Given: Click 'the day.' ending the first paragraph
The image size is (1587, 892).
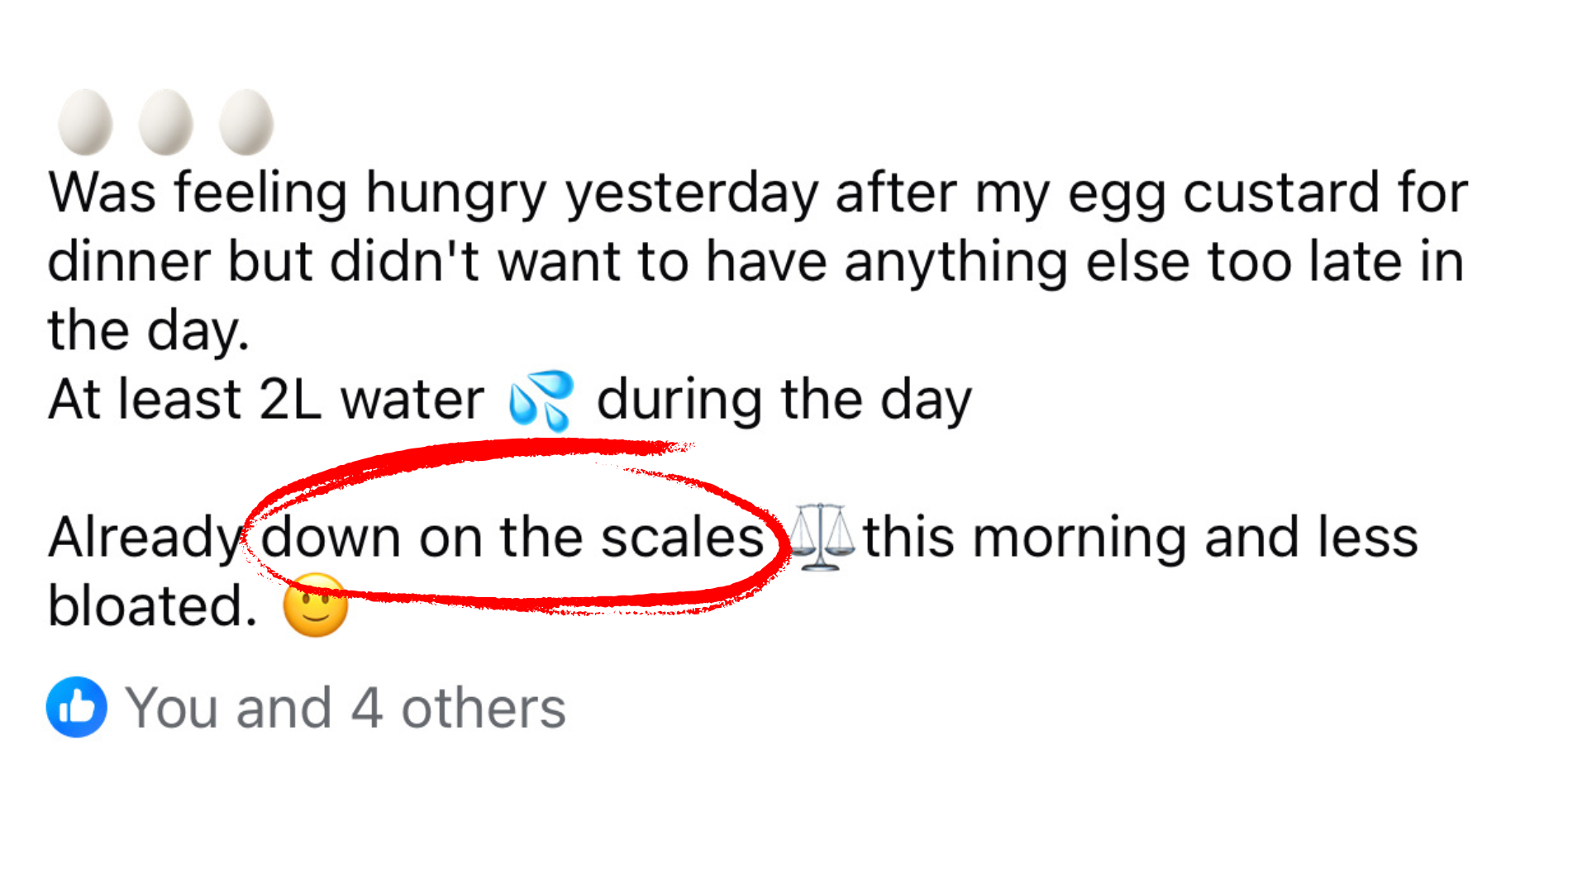Looking at the screenshot, I should [x=149, y=330].
